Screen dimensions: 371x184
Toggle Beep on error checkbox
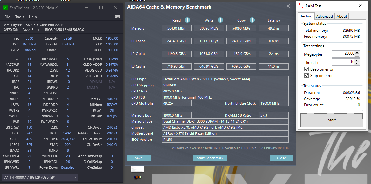click(x=307, y=69)
